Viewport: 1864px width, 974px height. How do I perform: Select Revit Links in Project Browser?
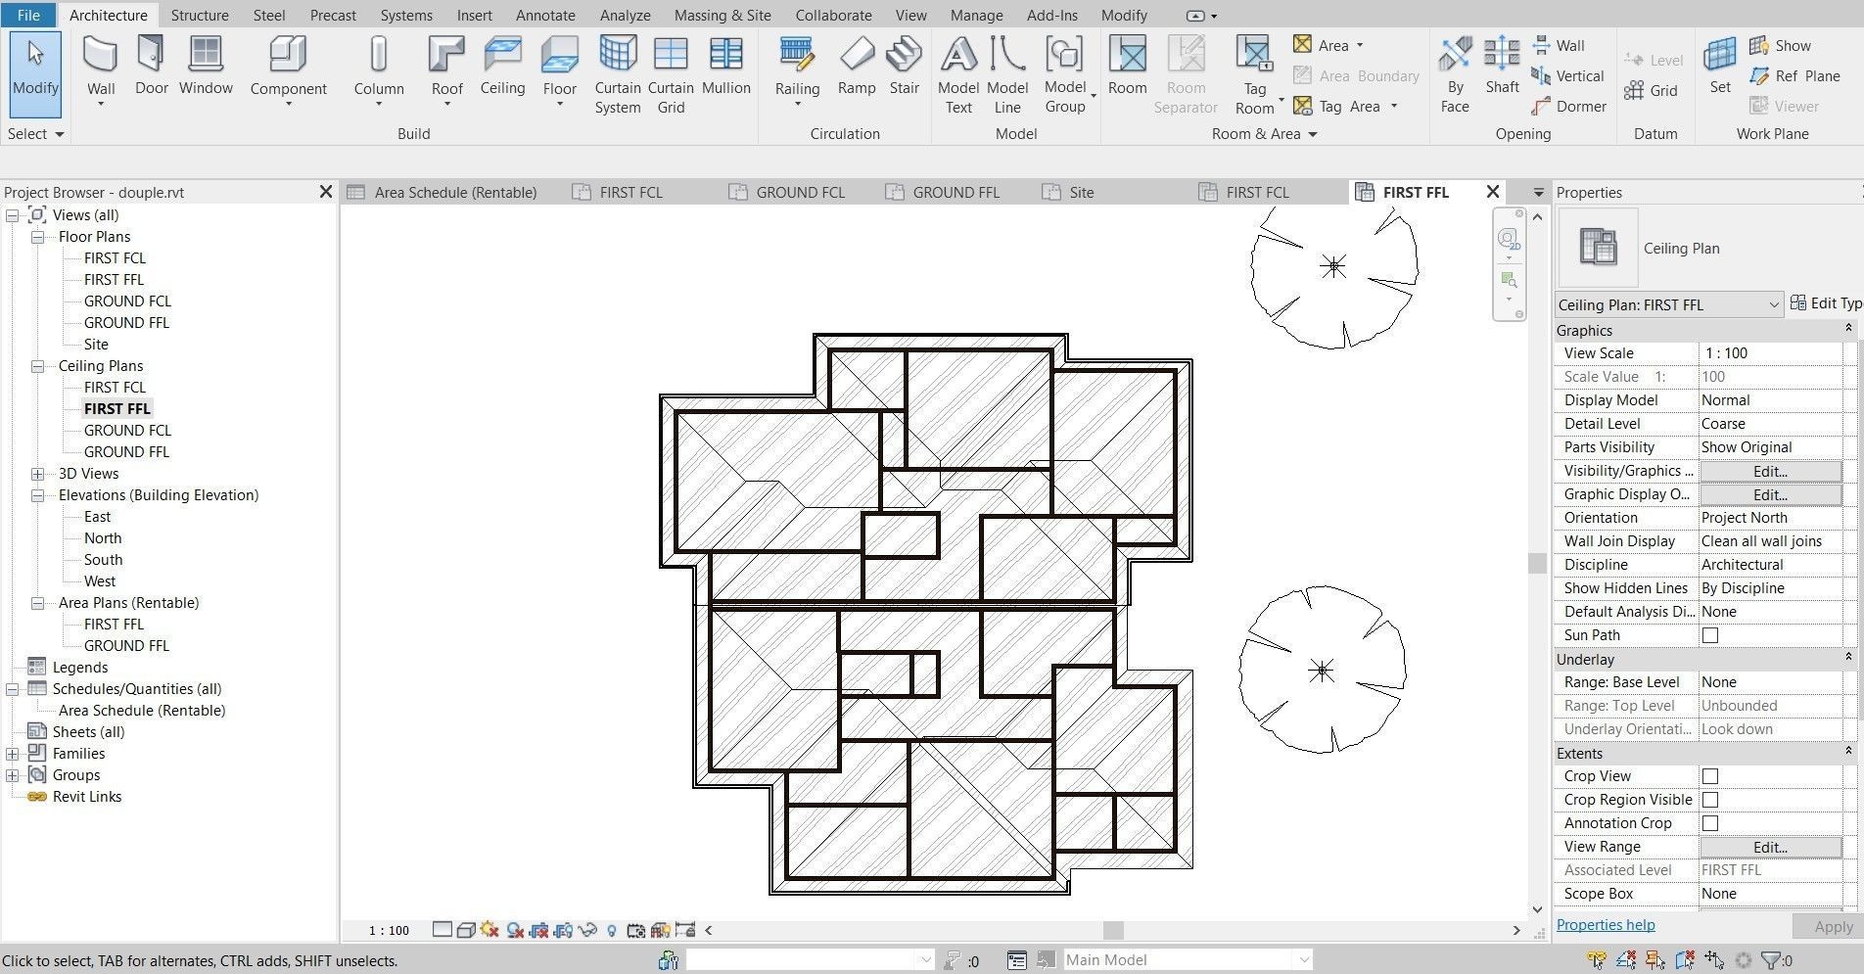pos(87,797)
